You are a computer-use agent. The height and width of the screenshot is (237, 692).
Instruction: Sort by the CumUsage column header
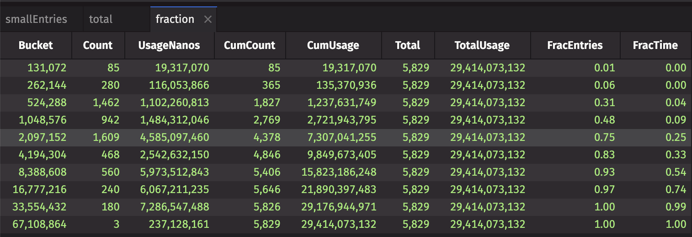coord(333,45)
